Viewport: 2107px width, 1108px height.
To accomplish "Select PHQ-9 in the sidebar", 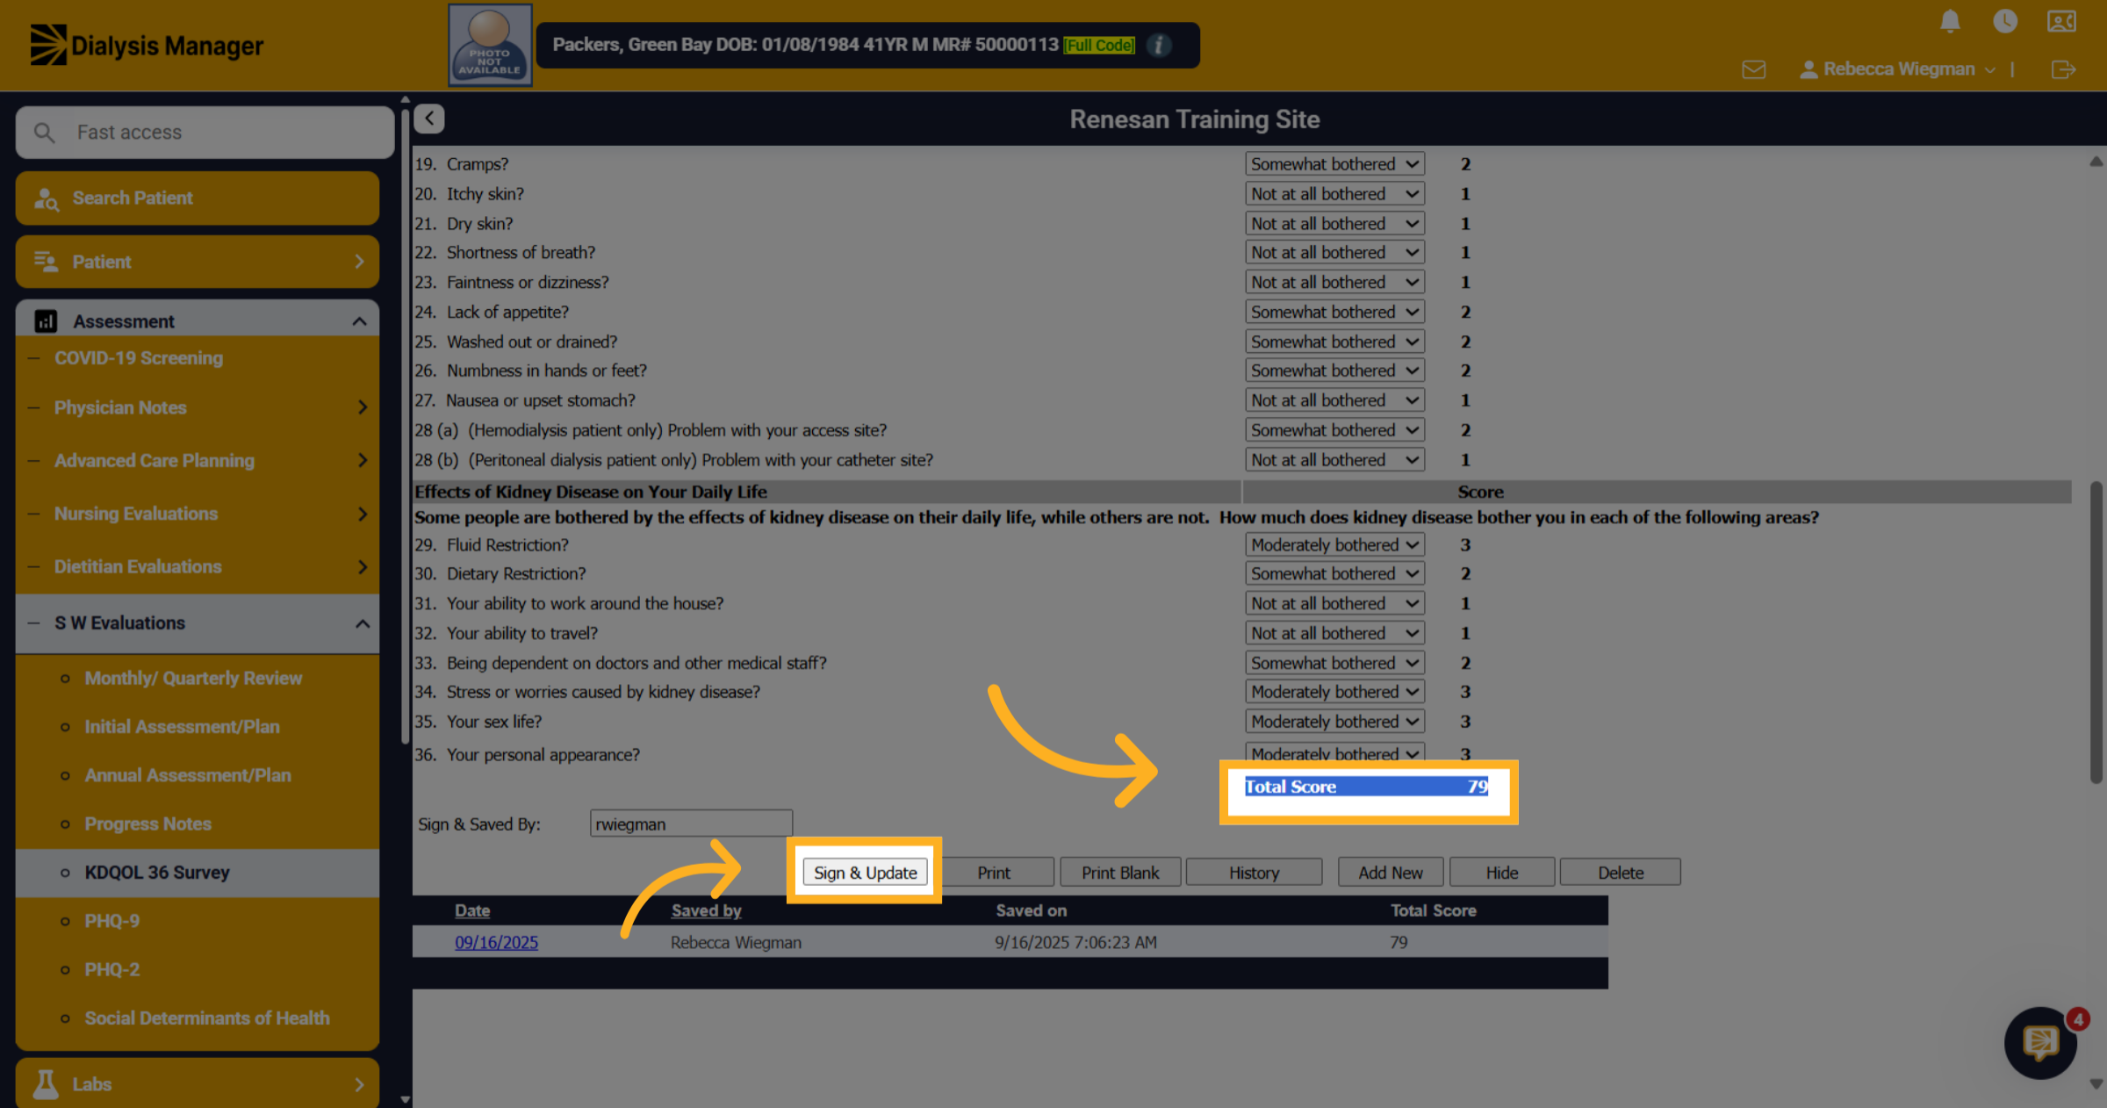I will (x=111, y=921).
